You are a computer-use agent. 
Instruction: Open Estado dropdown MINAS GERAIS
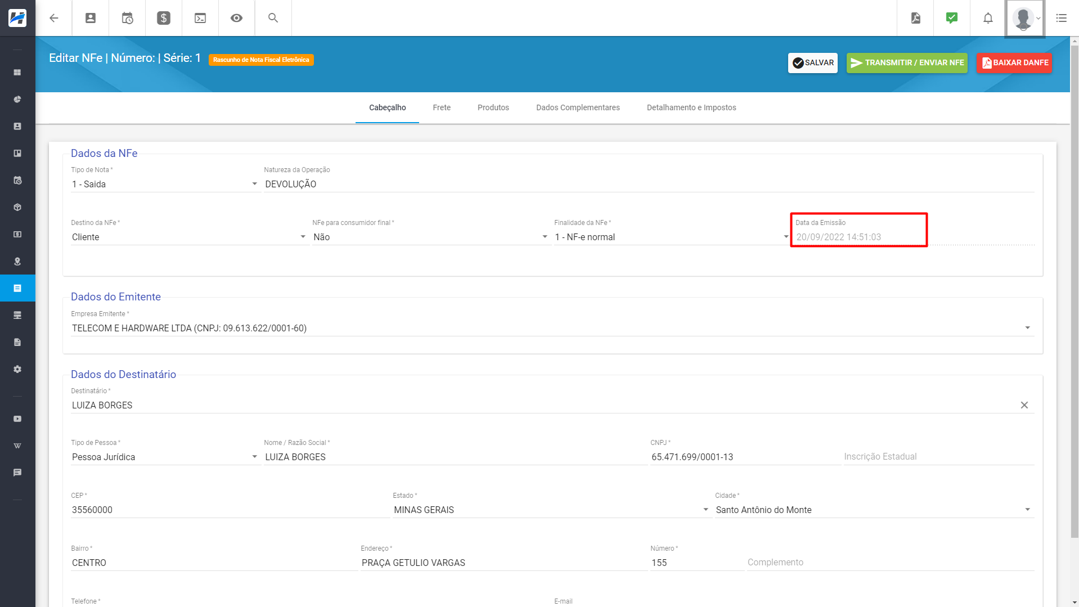(x=552, y=510)
